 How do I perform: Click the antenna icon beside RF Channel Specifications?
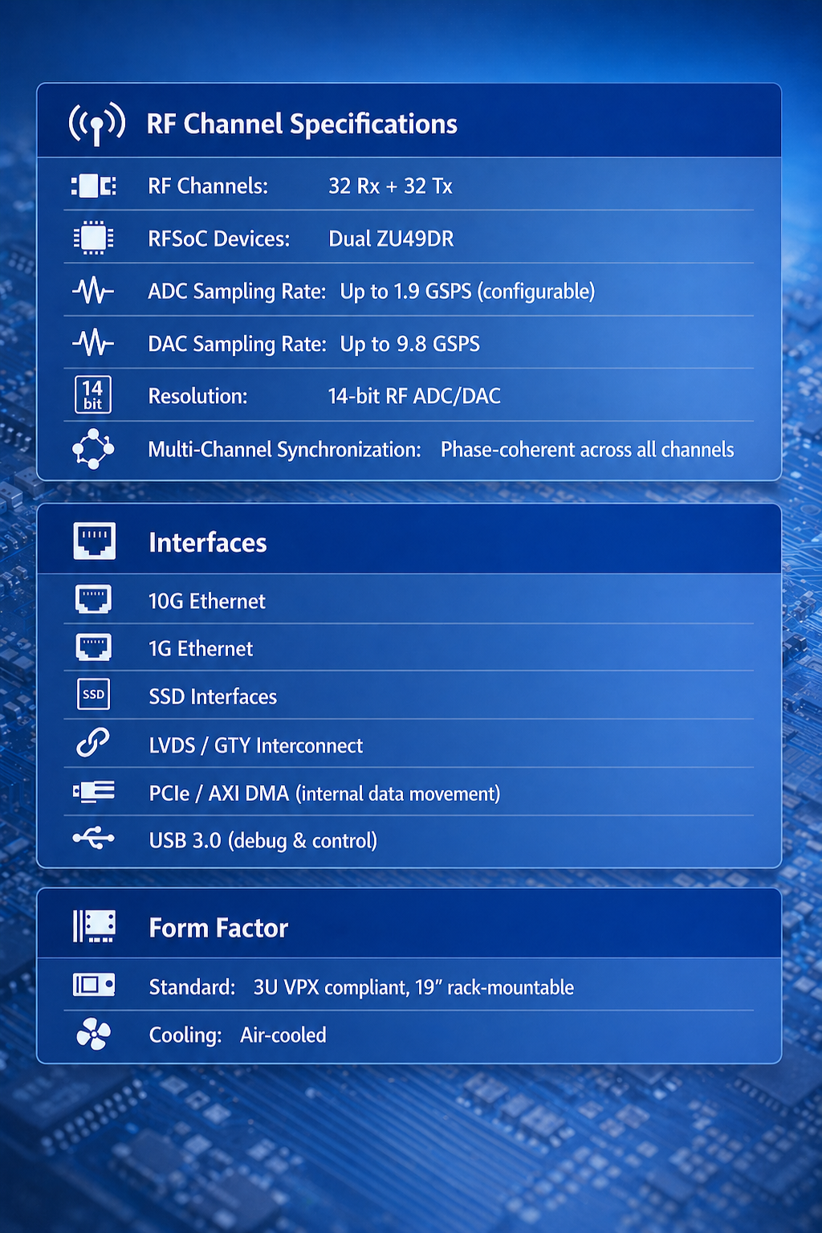pyautogui.click(x=96, y=124)
